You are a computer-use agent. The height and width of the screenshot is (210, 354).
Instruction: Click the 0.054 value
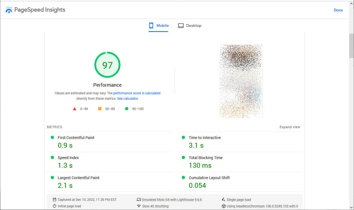[x=197, y=185]
